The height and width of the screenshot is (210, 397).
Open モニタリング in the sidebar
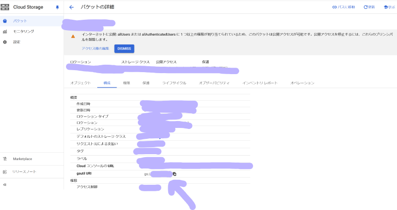tap(23, 32)
